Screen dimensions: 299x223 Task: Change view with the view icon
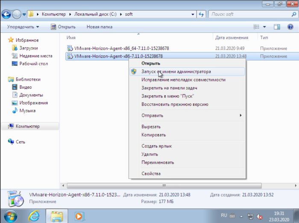256,27
